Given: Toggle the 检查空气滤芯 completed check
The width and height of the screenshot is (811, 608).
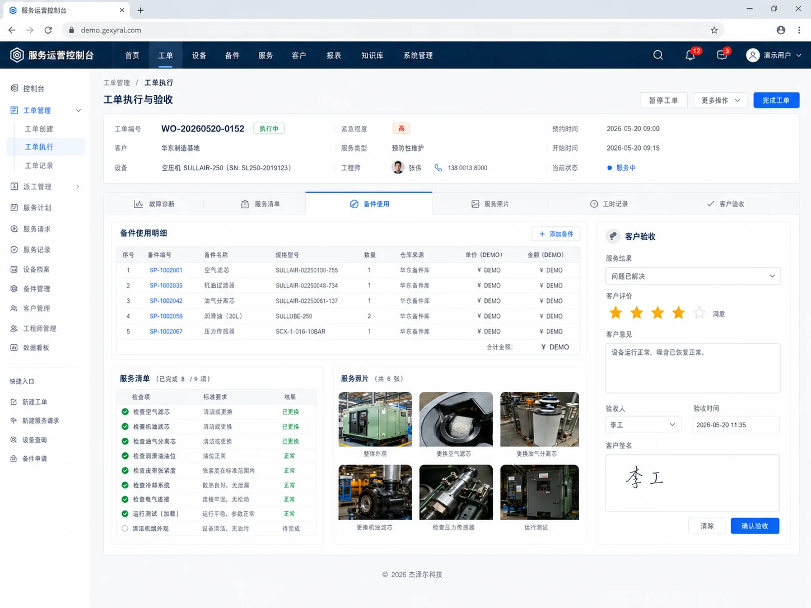Looking at the screenshot, I should pos(125,411).
